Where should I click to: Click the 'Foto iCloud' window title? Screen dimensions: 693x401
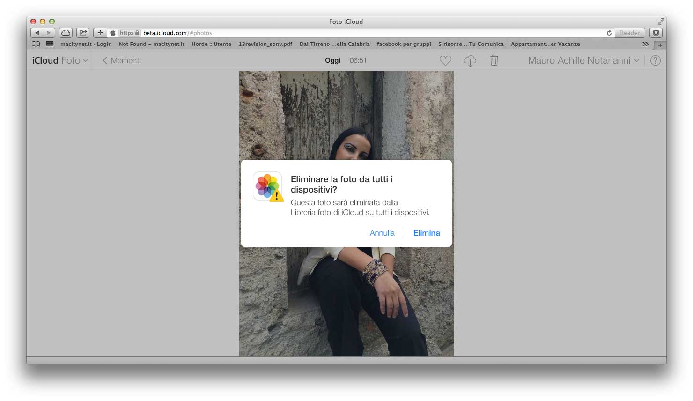tap(346, 22)
